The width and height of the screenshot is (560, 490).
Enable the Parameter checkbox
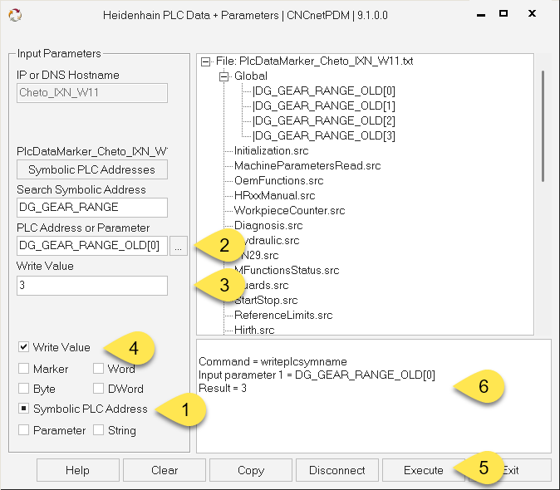pos(23,430)
